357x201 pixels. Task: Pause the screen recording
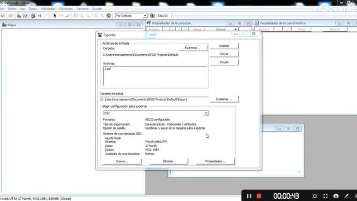tap(249, 196)
